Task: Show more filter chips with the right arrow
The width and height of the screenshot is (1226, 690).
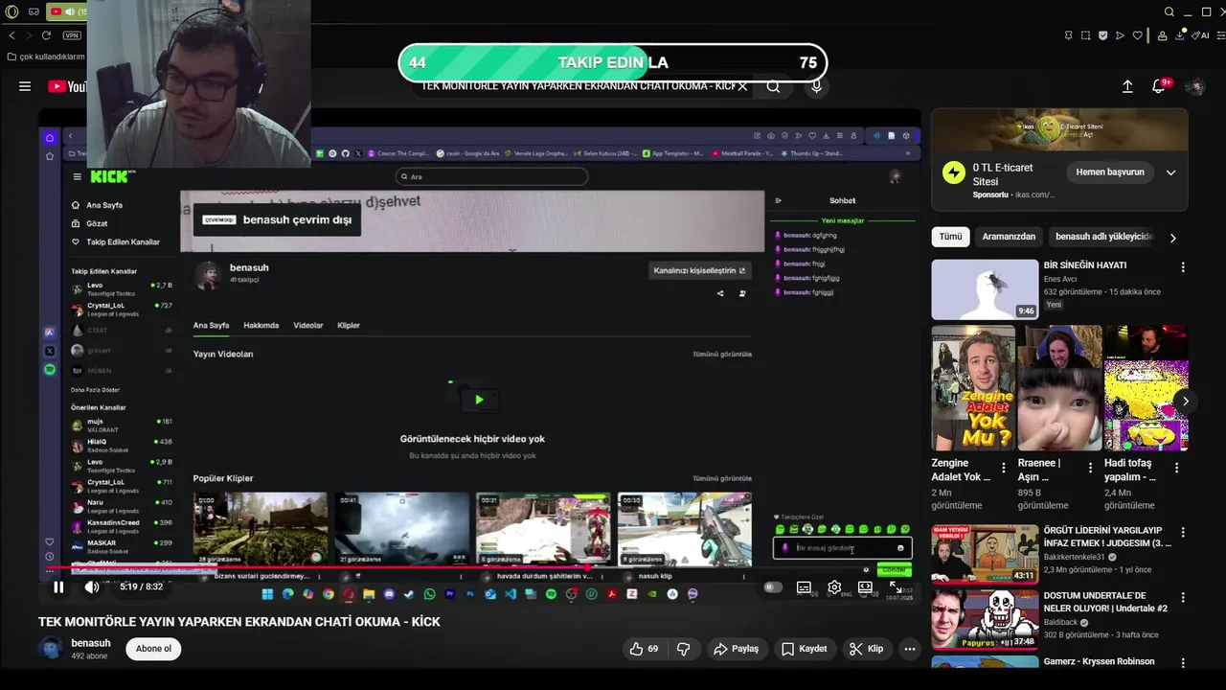Action: point(1172,238)
